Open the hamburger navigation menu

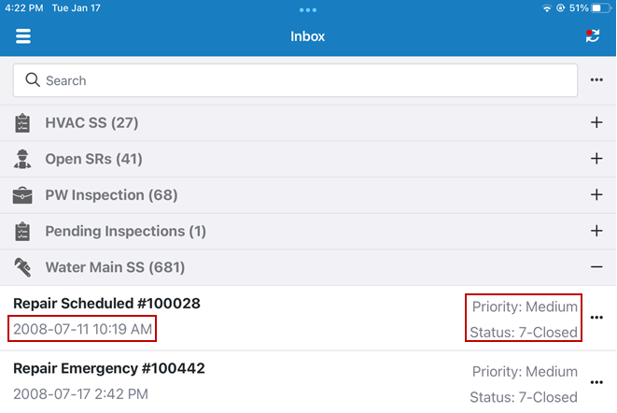point(23,37)
